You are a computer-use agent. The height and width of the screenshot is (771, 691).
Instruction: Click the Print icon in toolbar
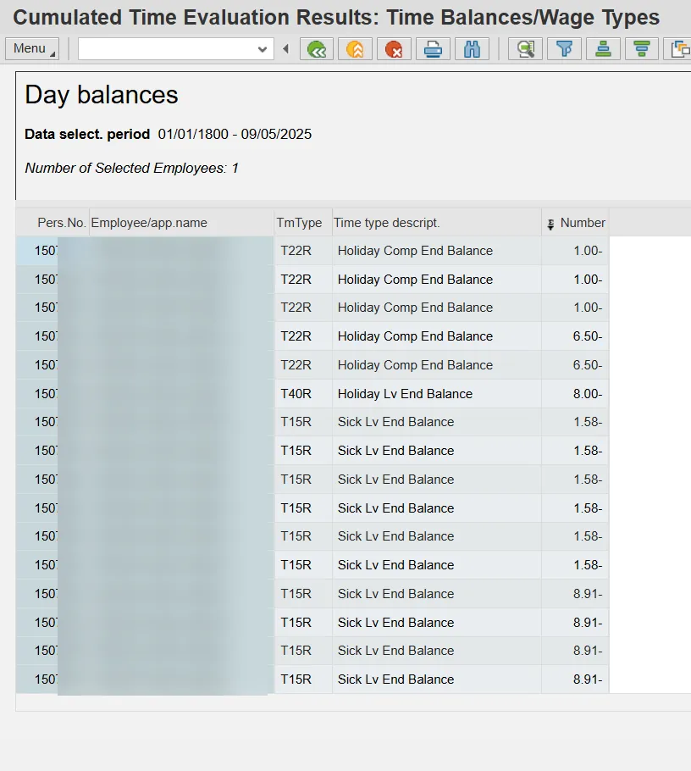pos(433,49)
